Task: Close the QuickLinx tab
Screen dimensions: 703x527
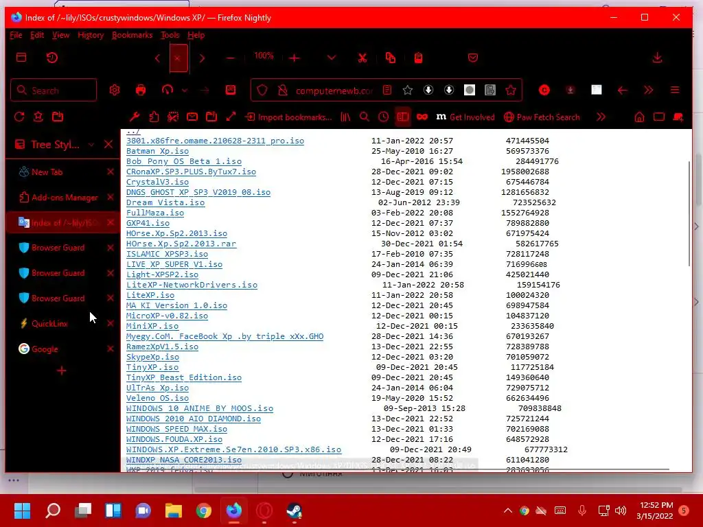Action: [111, 324]
